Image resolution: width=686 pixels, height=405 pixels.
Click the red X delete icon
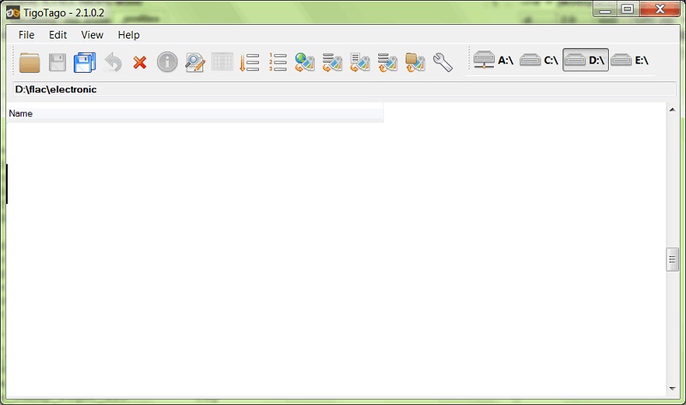[140, 63]
